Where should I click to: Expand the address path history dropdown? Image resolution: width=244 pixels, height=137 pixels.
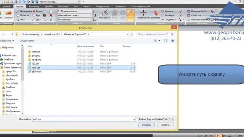pos(127,34)
